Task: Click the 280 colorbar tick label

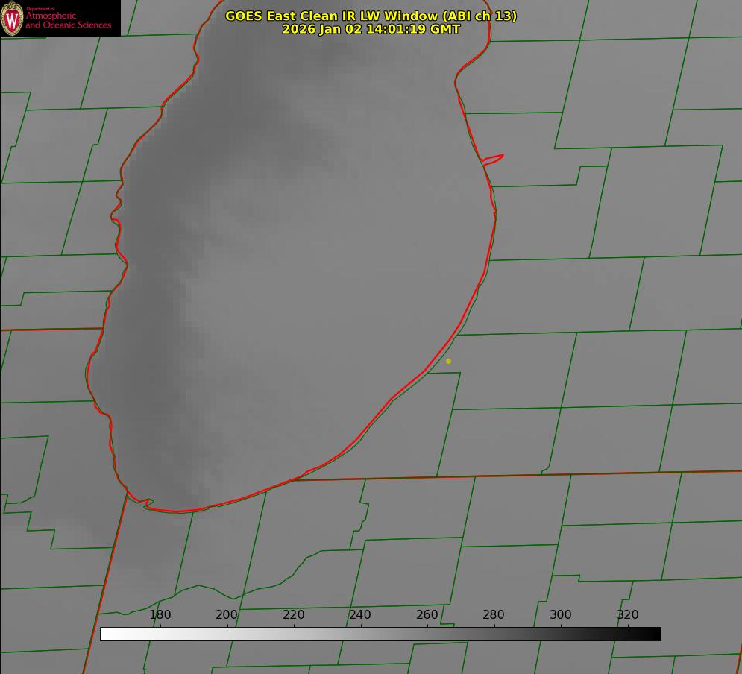Action: pos(494,614)
